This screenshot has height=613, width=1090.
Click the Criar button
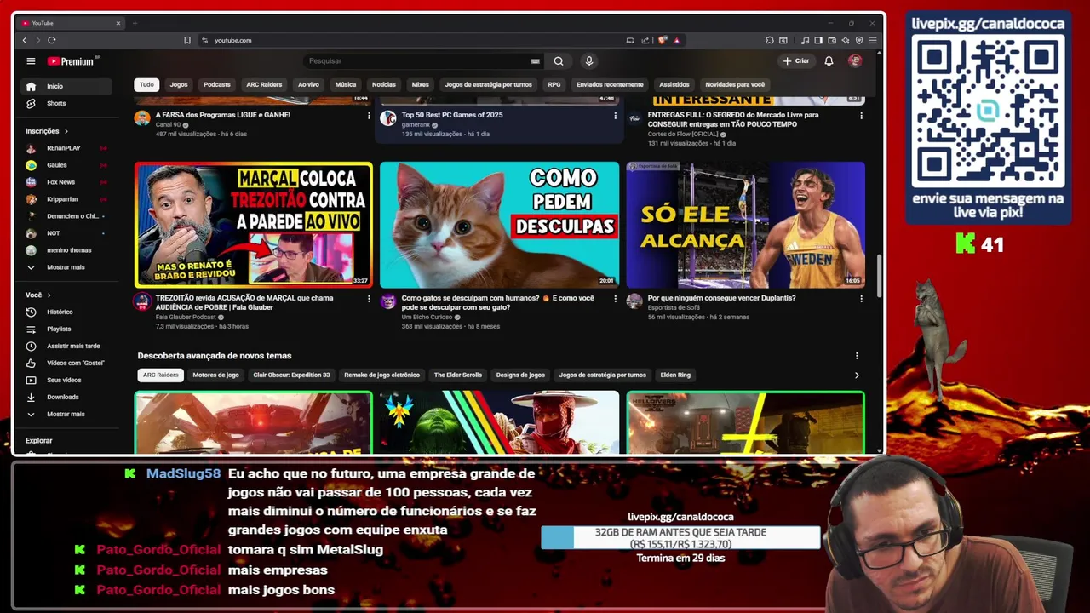[x=796, y=61]
